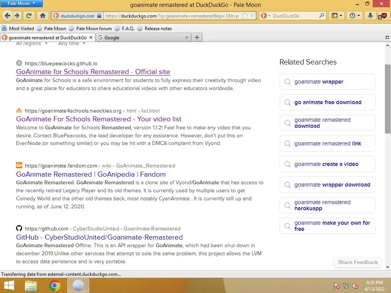Open File Explorer from taskbar
Image resolution: width=391 pixels, height=293 pixels.
(x=31, y=285)
